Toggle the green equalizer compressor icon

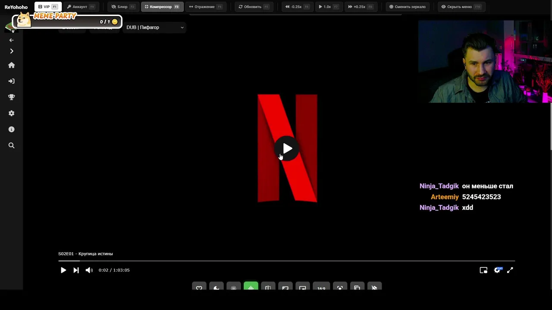[x=251, y=286]
